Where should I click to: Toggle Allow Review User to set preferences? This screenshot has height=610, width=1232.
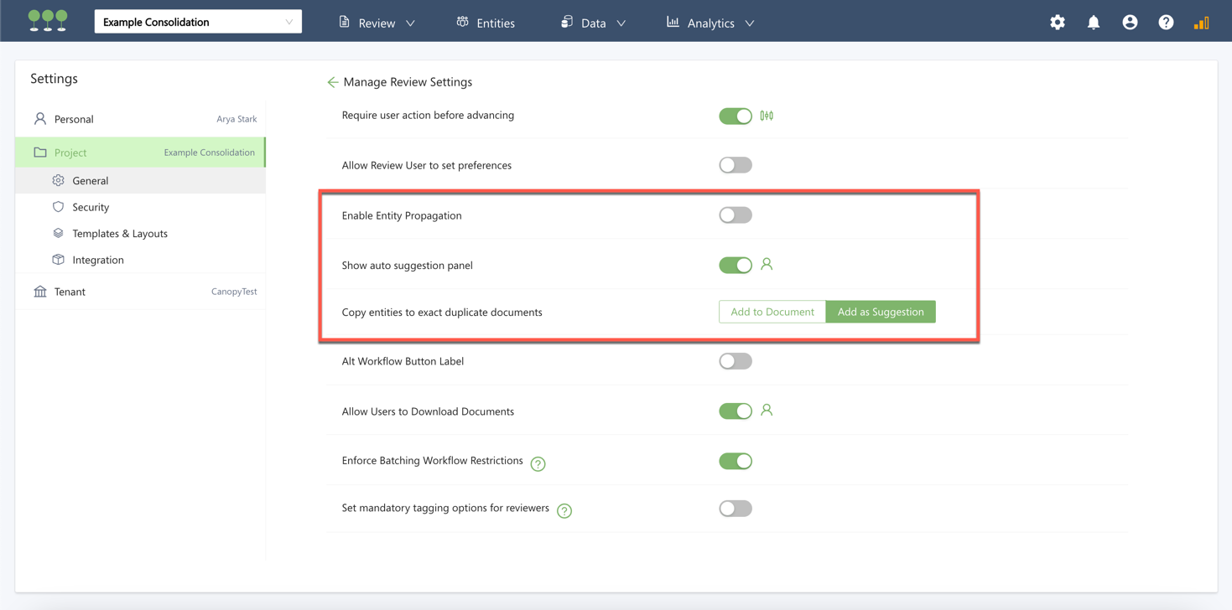point(736,165)
